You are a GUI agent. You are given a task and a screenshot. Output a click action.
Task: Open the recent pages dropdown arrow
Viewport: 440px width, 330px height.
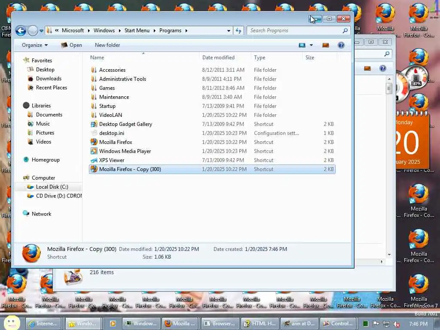pos(41,31)
